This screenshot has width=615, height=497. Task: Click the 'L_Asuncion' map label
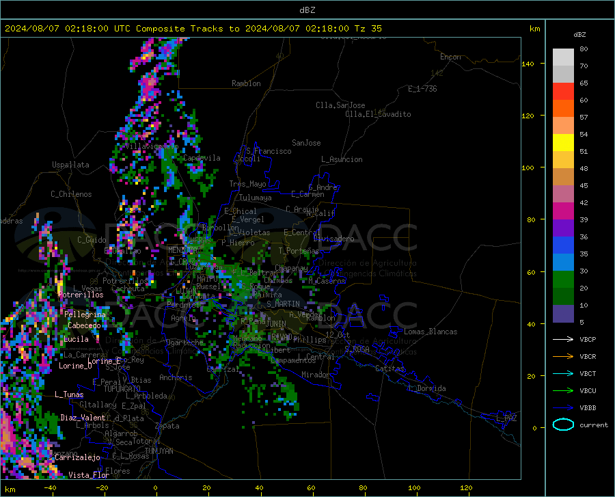point(342,159)
